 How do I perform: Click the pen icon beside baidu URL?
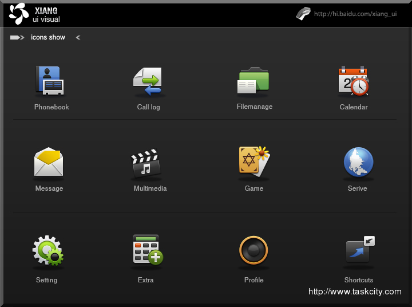coord(303,14)
